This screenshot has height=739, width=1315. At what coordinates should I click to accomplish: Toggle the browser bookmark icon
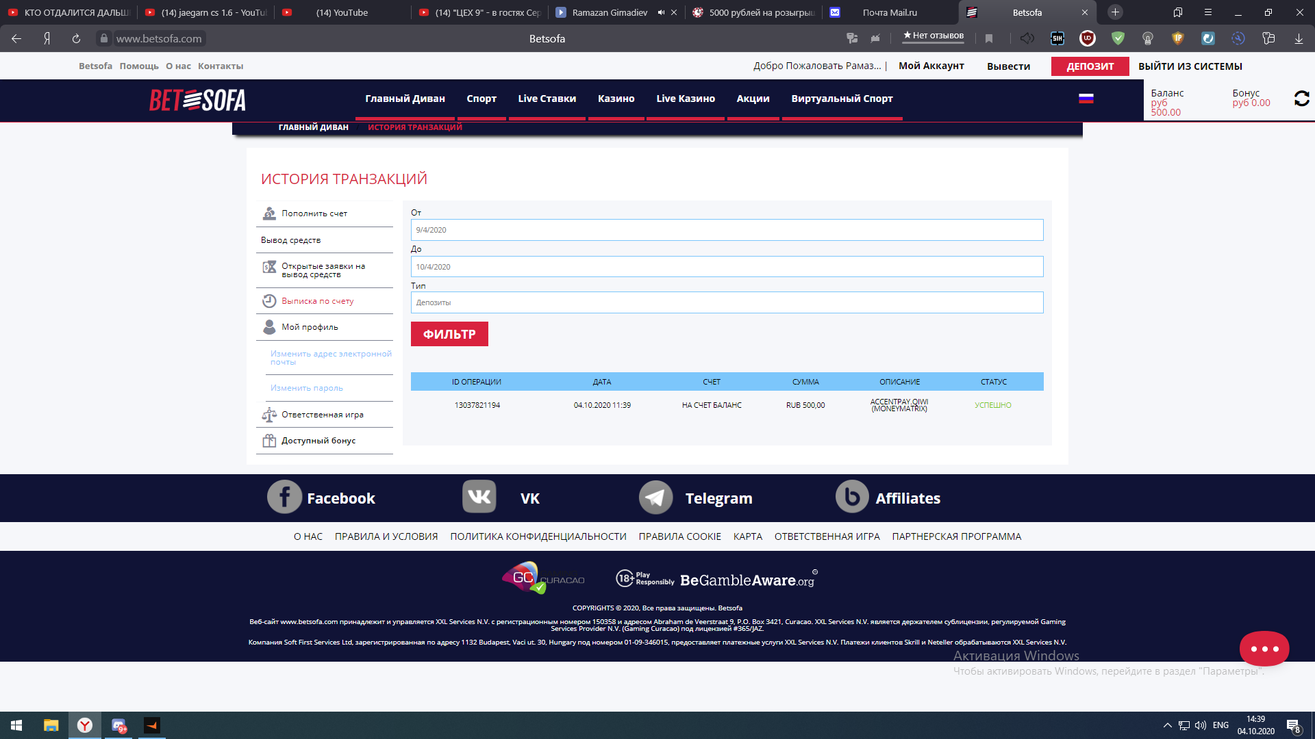pyautogui.click(x=988, y=38)
